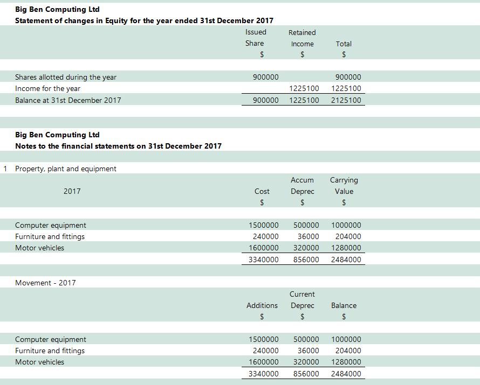The width and height of the screenshot is (480, 385).
Task: Click the Carrying Value column header
Action: coord(344,186)
